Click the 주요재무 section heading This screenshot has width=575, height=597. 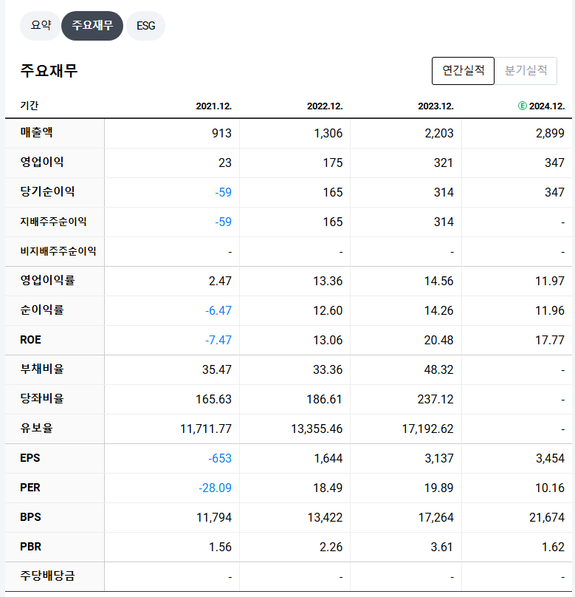(49, 71)
